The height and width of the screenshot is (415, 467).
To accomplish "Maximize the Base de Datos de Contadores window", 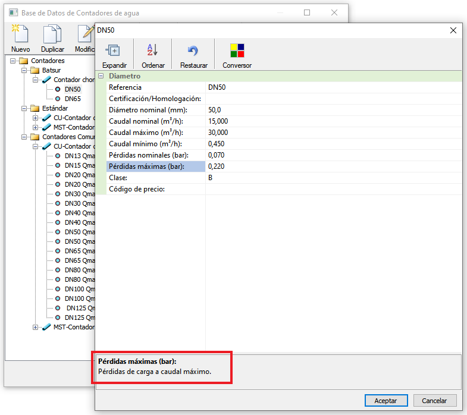I will [307, 12].
